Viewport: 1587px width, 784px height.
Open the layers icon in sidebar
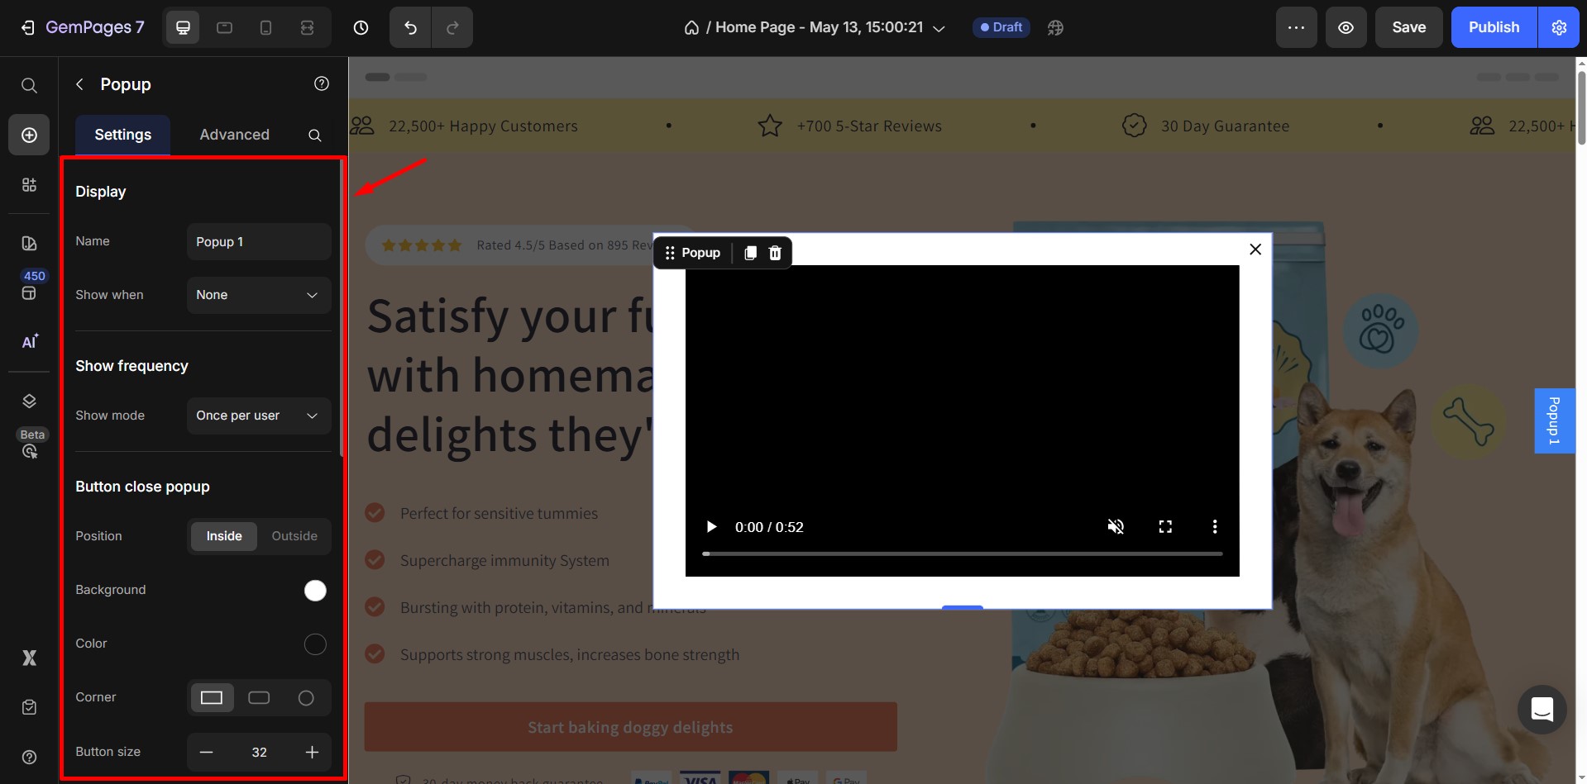tap(29, 402)
